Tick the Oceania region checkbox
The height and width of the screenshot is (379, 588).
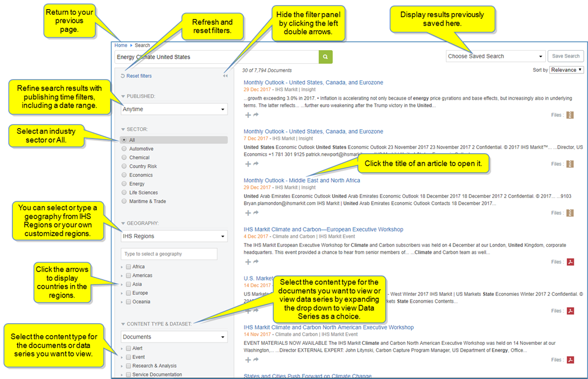point(128,302)
